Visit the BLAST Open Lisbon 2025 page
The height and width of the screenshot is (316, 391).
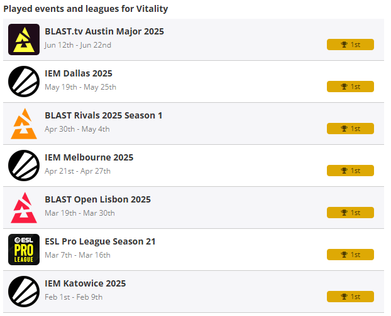(98, 199)
